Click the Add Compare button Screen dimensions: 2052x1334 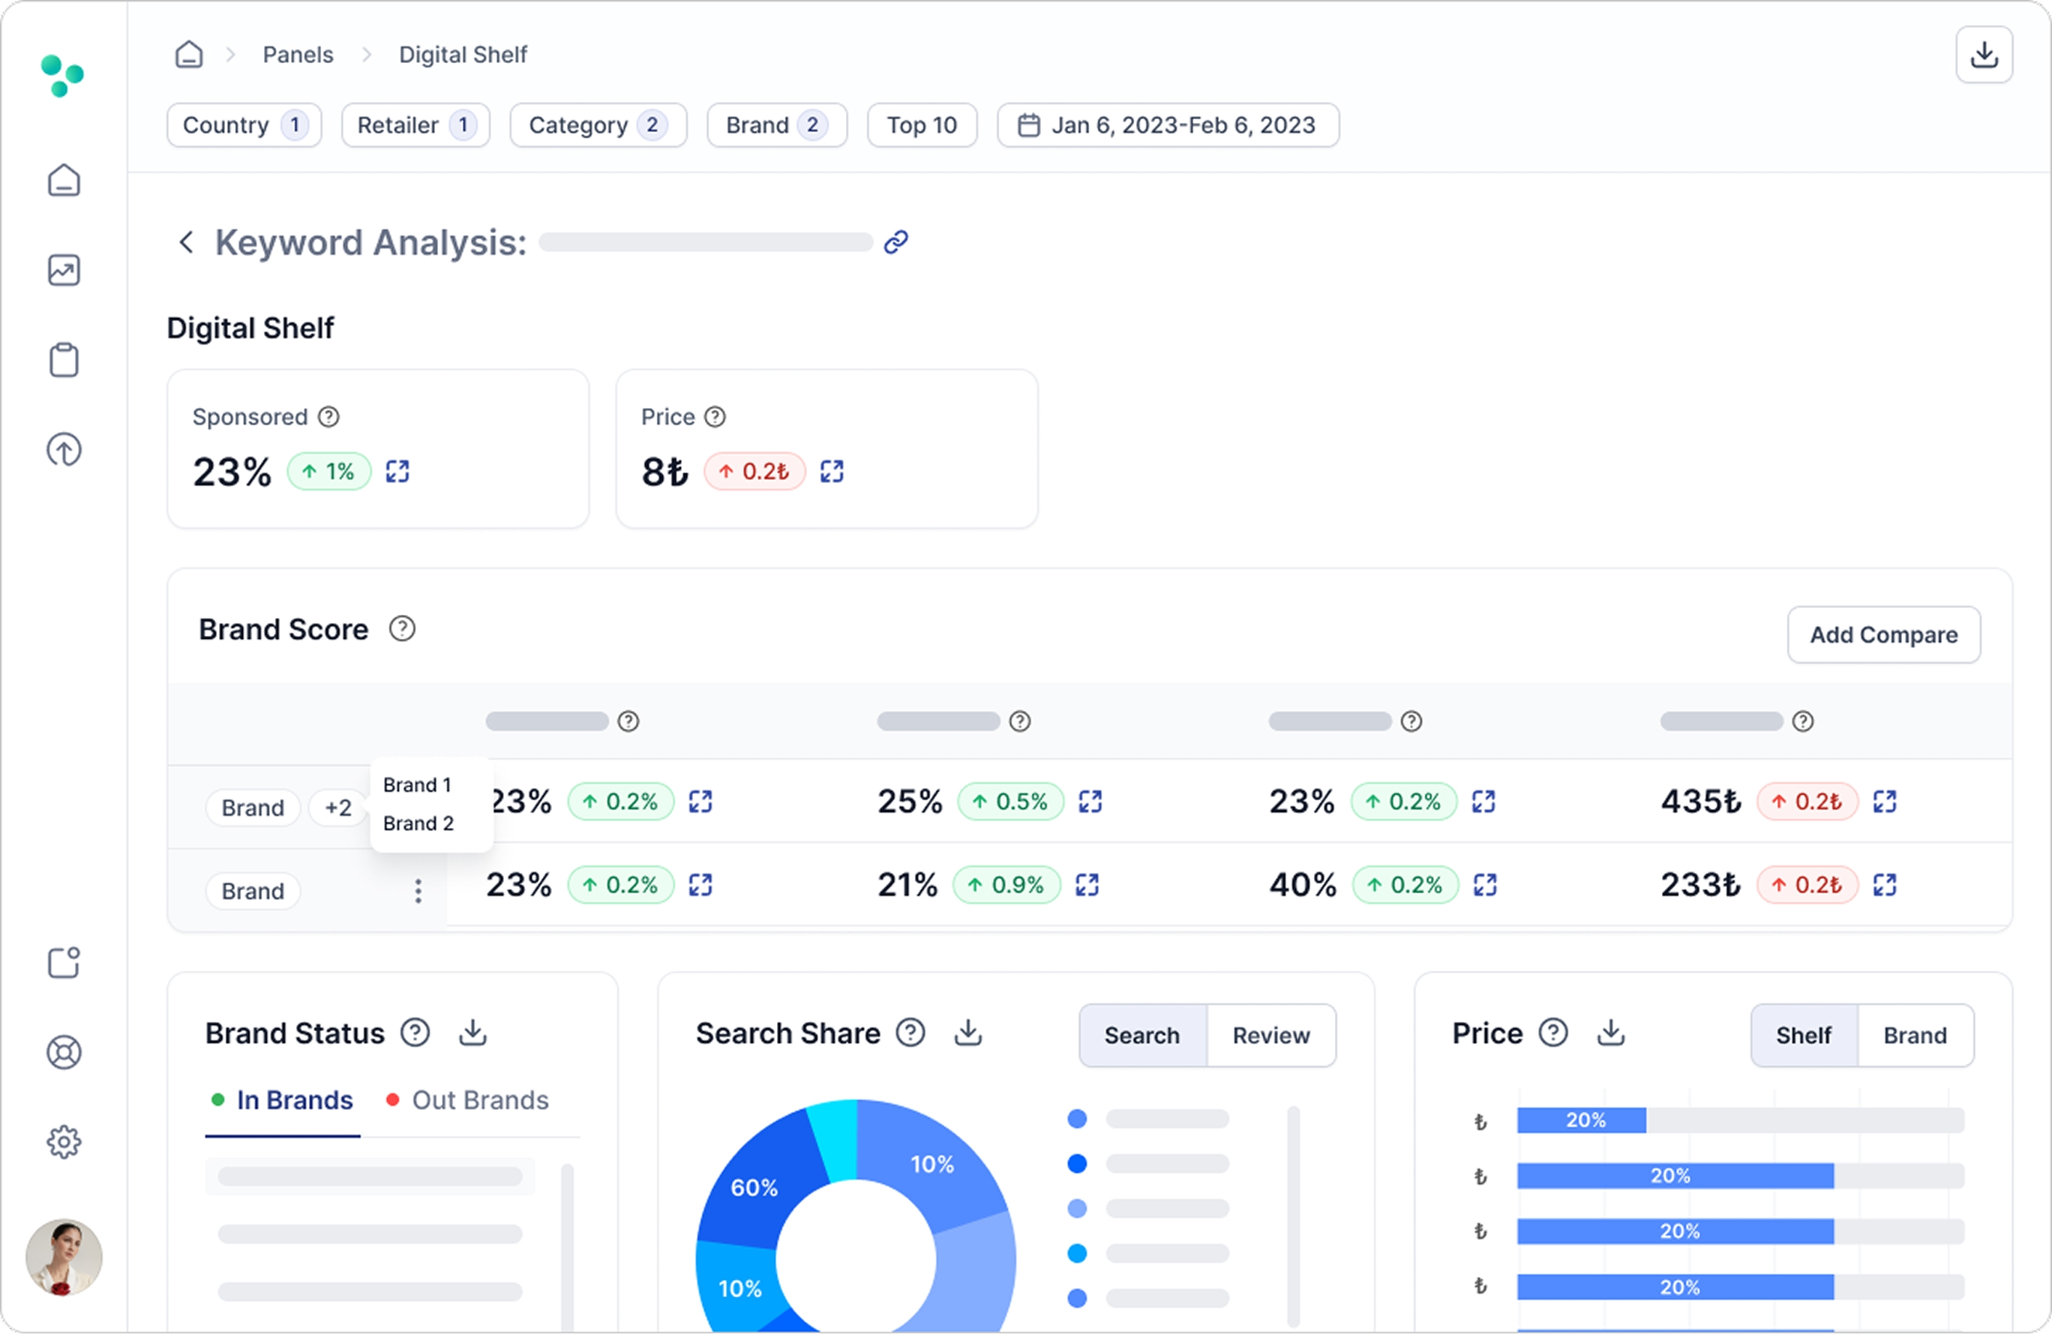[1884, 635]
